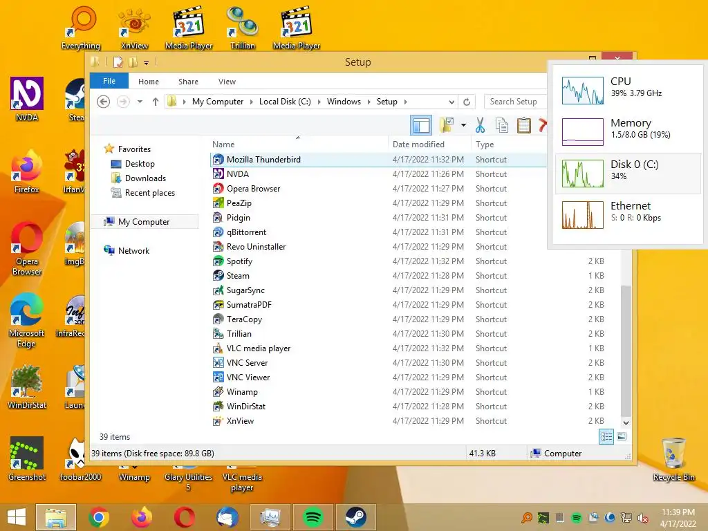Expand chevron after My Computer breadcrumb
708x531 pixels.
coord(252,102)
